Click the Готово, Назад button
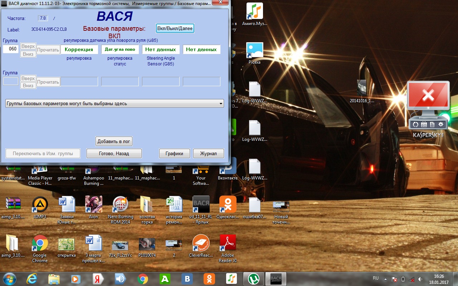 point(114,153)
